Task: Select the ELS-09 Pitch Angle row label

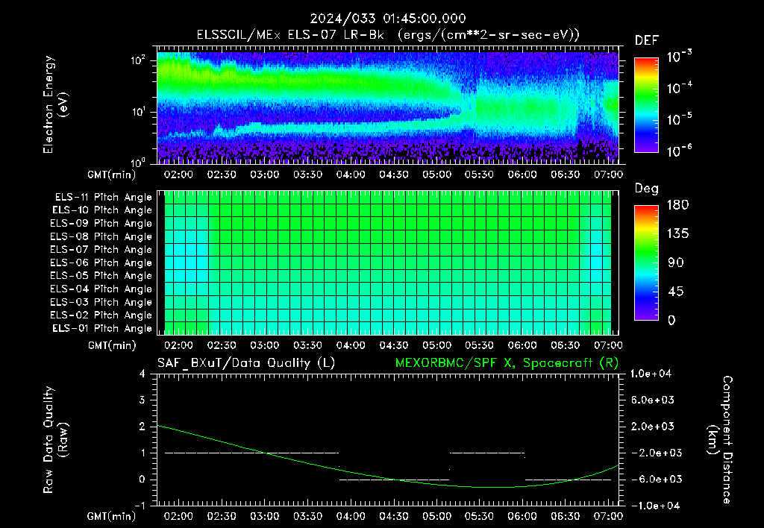Action: [x=101, y=224]
